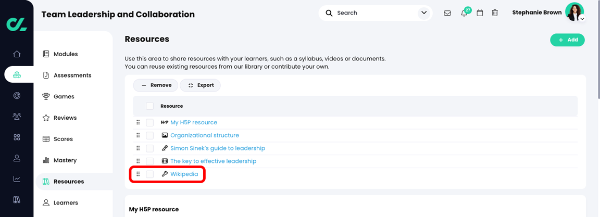Click the CL logo at top left
600x217 pixels.
coord(17,24)
